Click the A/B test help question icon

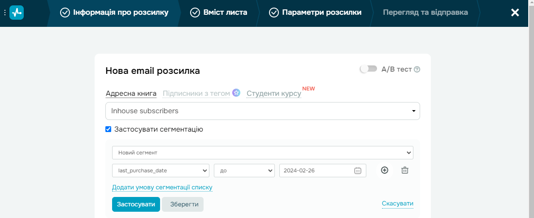[x=417, y=69]
